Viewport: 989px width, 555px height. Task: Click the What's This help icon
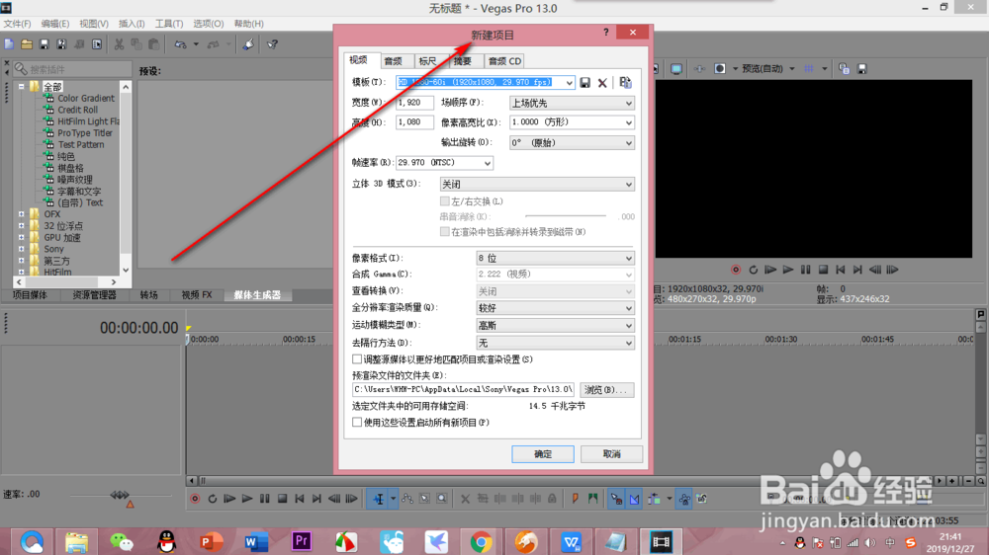click(272, 44)
